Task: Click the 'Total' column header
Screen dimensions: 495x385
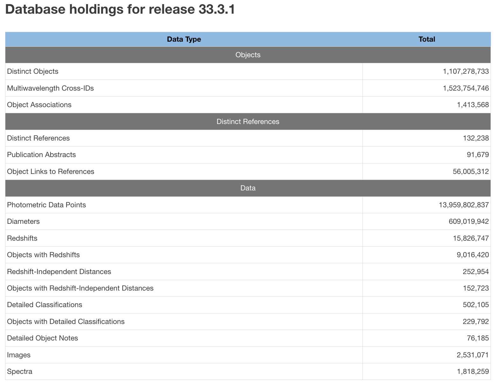Action: pyautogui.click(x=426, y=39)
